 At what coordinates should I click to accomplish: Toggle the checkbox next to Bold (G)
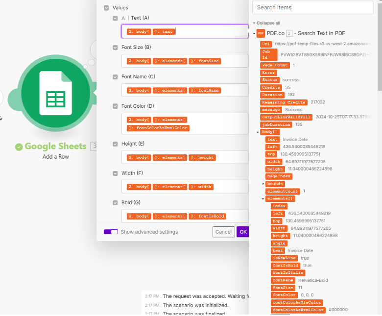115,202
